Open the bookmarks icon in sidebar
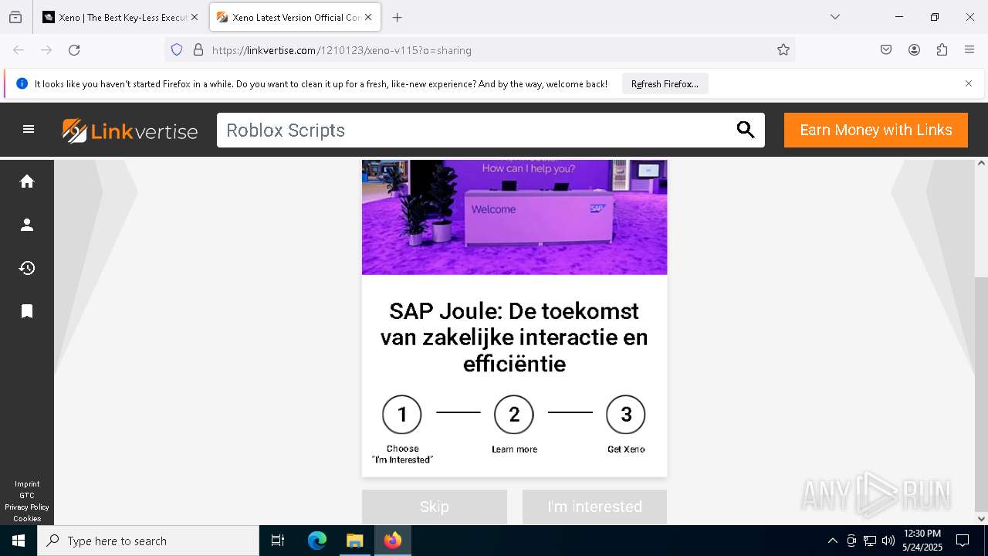Image resolution: width=988 pixels, height=556 pixels. click(27, 311)
